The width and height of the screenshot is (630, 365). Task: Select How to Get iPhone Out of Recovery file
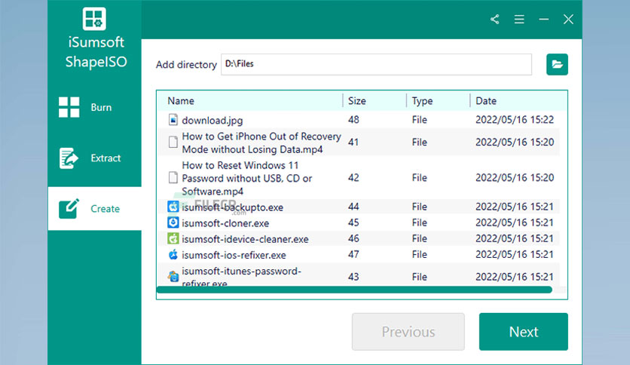tap(261, 143)
